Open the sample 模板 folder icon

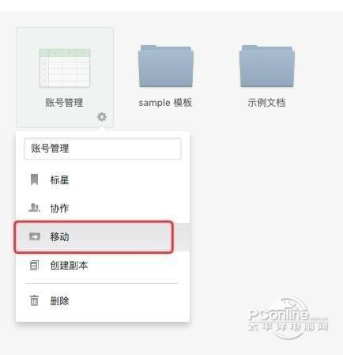166,66
